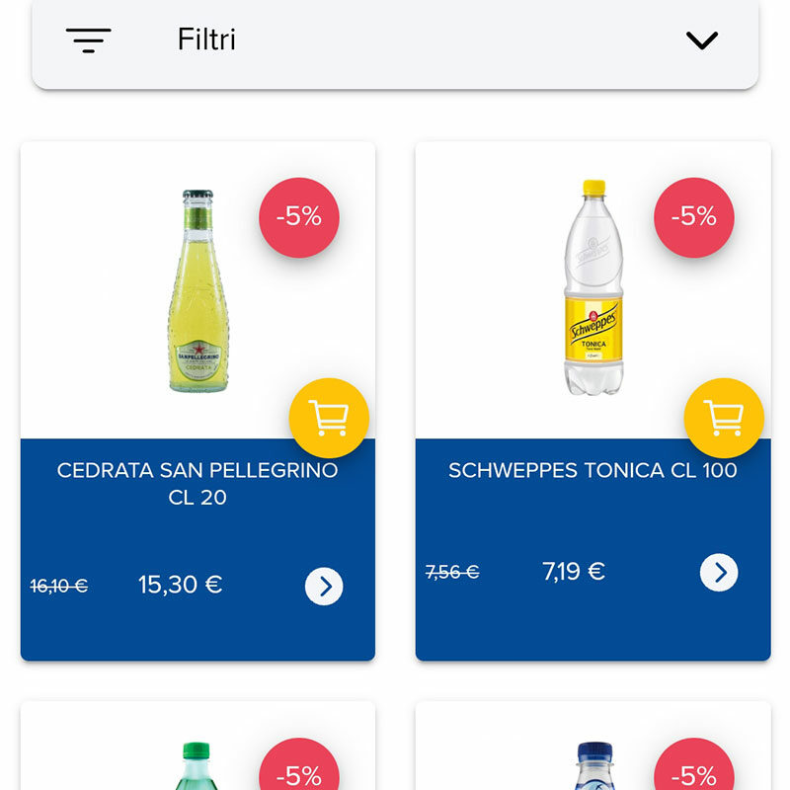This screenshot has width=790, height=790.
Task: Open the Cedrata San Pellegrino CL 20 title
Action: click(x=197, y=484)
